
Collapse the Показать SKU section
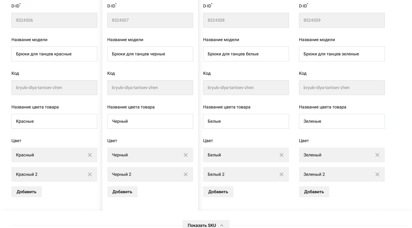(x=206, y=225)
